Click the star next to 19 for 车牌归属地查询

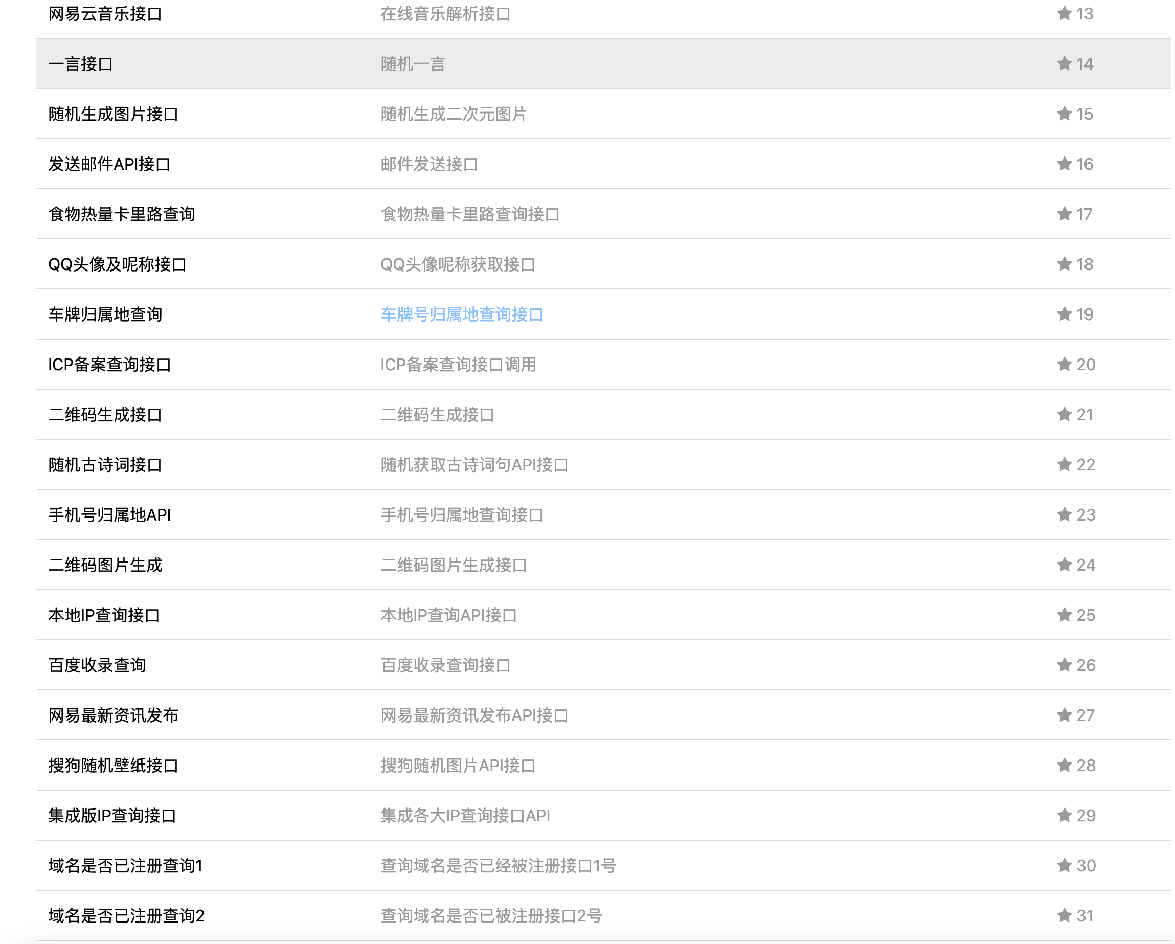pyautogui.click(x=1064, y=314)
